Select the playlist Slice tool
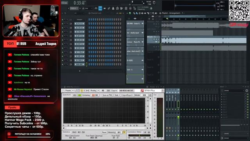 148,13
